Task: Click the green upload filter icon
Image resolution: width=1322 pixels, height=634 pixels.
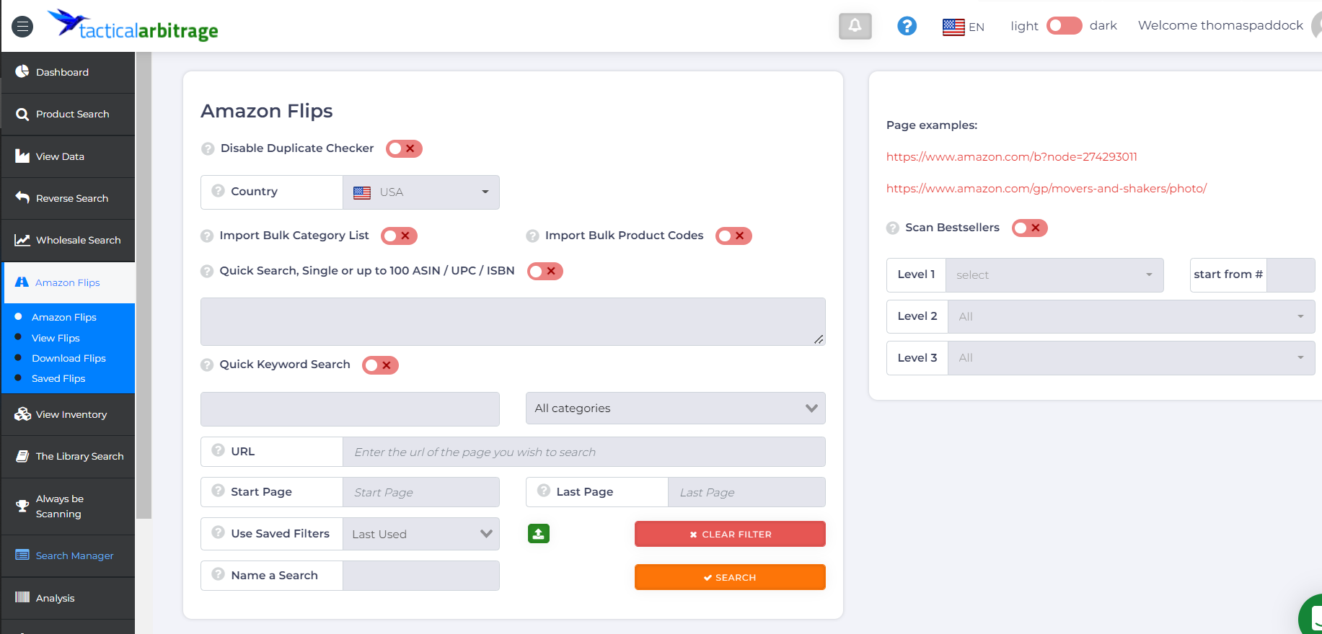Action: point(538,534)
